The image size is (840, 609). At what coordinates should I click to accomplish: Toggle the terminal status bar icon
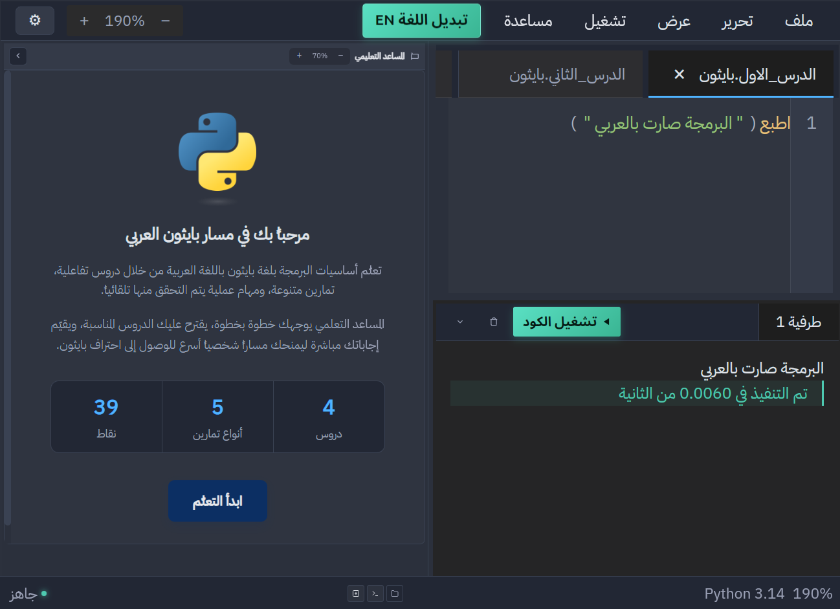tap(375, 593)
